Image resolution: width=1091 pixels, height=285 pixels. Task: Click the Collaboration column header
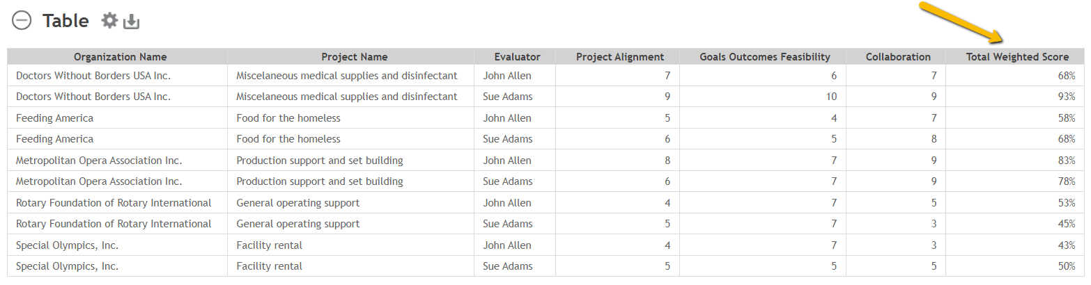pyautogui.click(x=898, y=57)
